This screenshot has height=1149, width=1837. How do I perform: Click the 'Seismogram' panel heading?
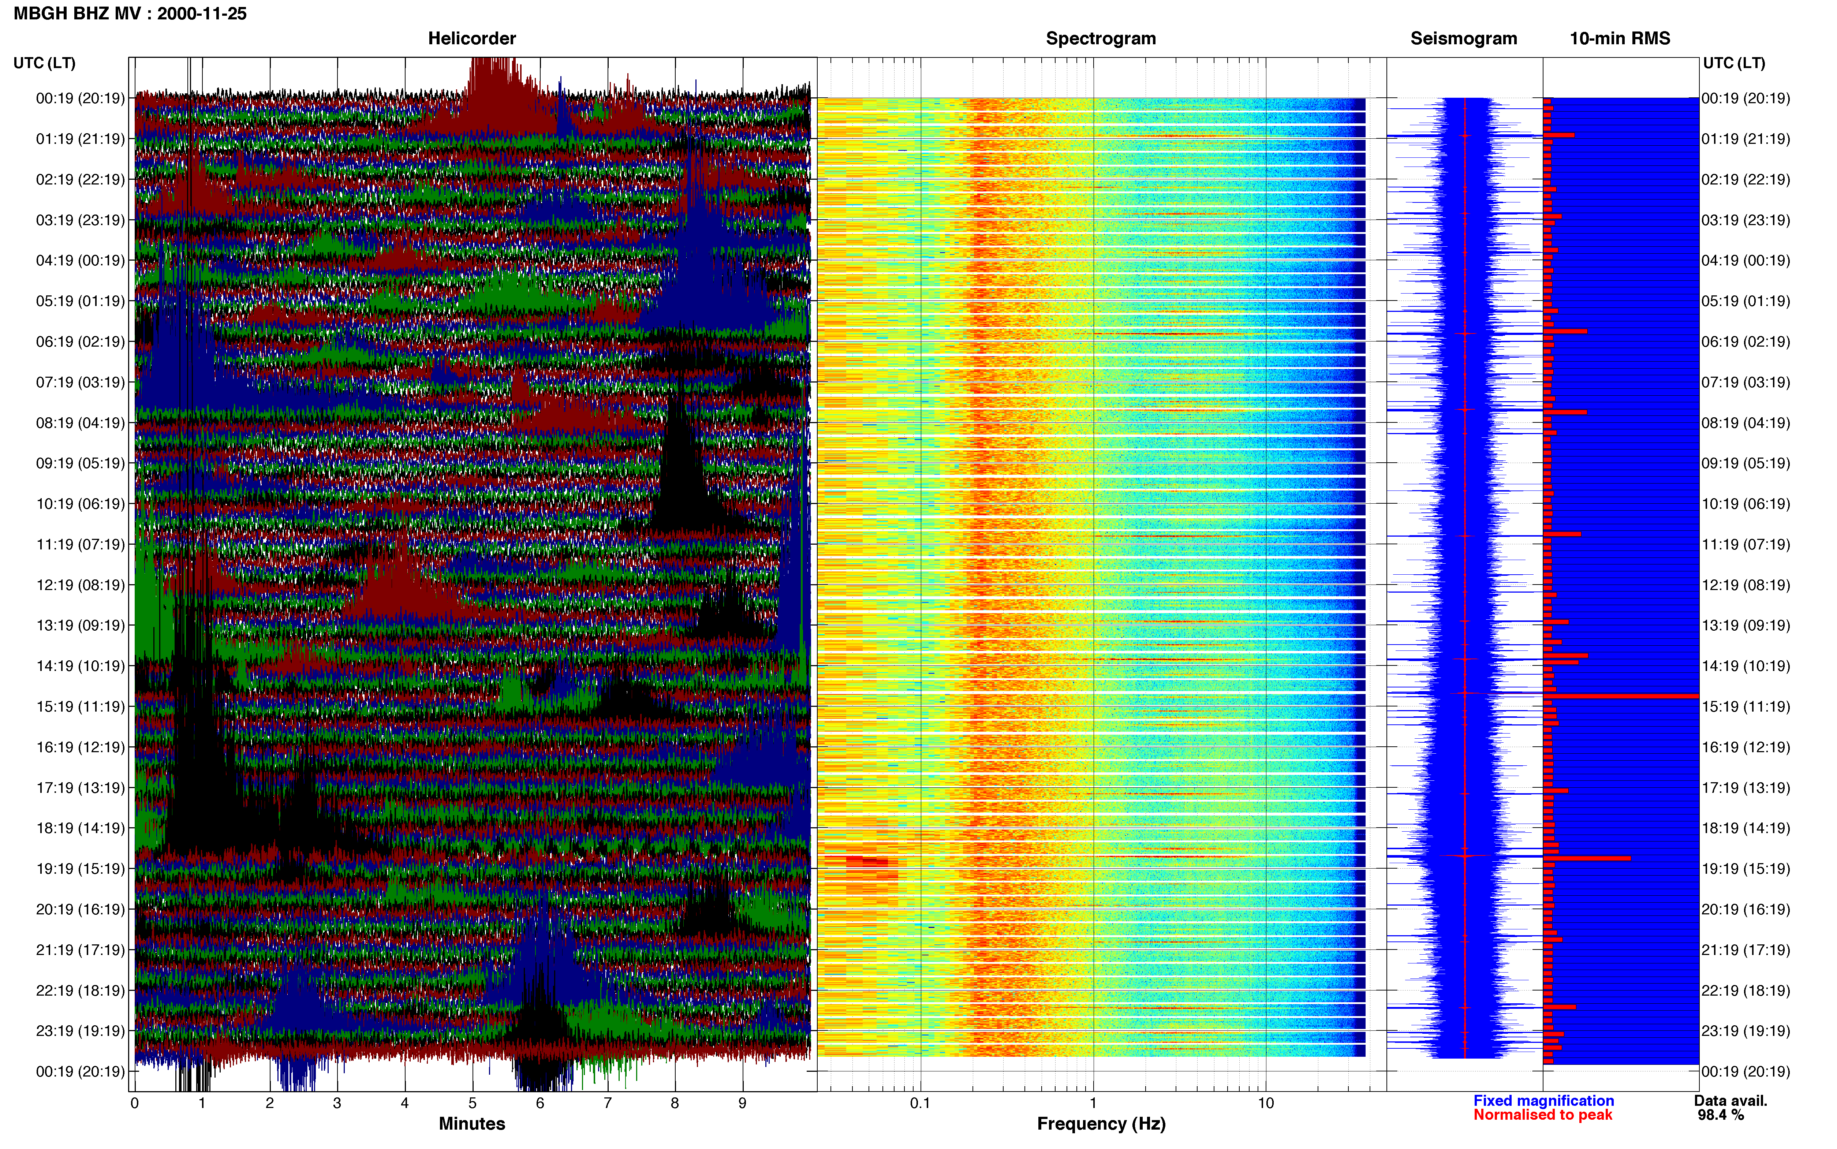click(1463, 39)
